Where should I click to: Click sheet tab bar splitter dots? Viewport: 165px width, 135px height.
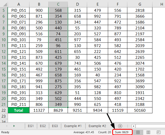pos(128,126)
